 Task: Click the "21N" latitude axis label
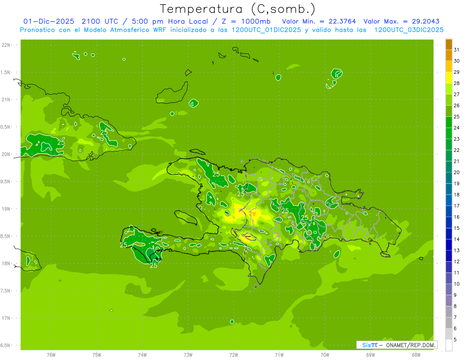(7, 99)
